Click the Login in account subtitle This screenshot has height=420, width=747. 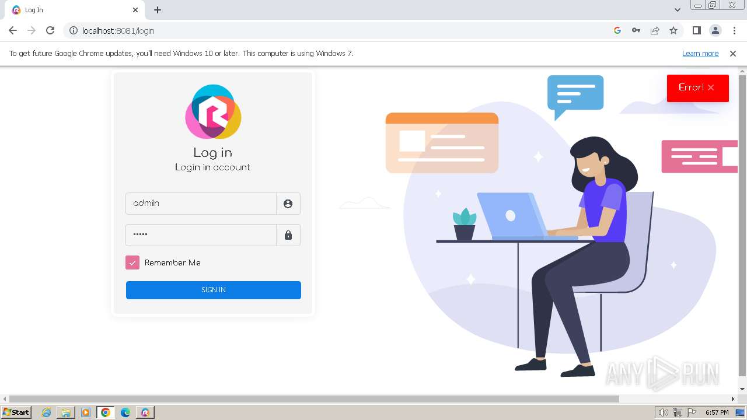[213, 167]
